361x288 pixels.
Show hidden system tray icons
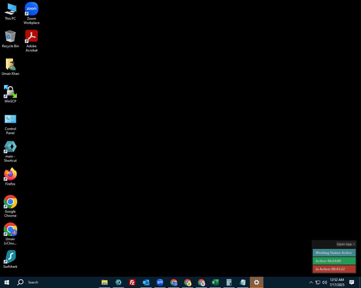pyautogui.click(x=311, y=282)
